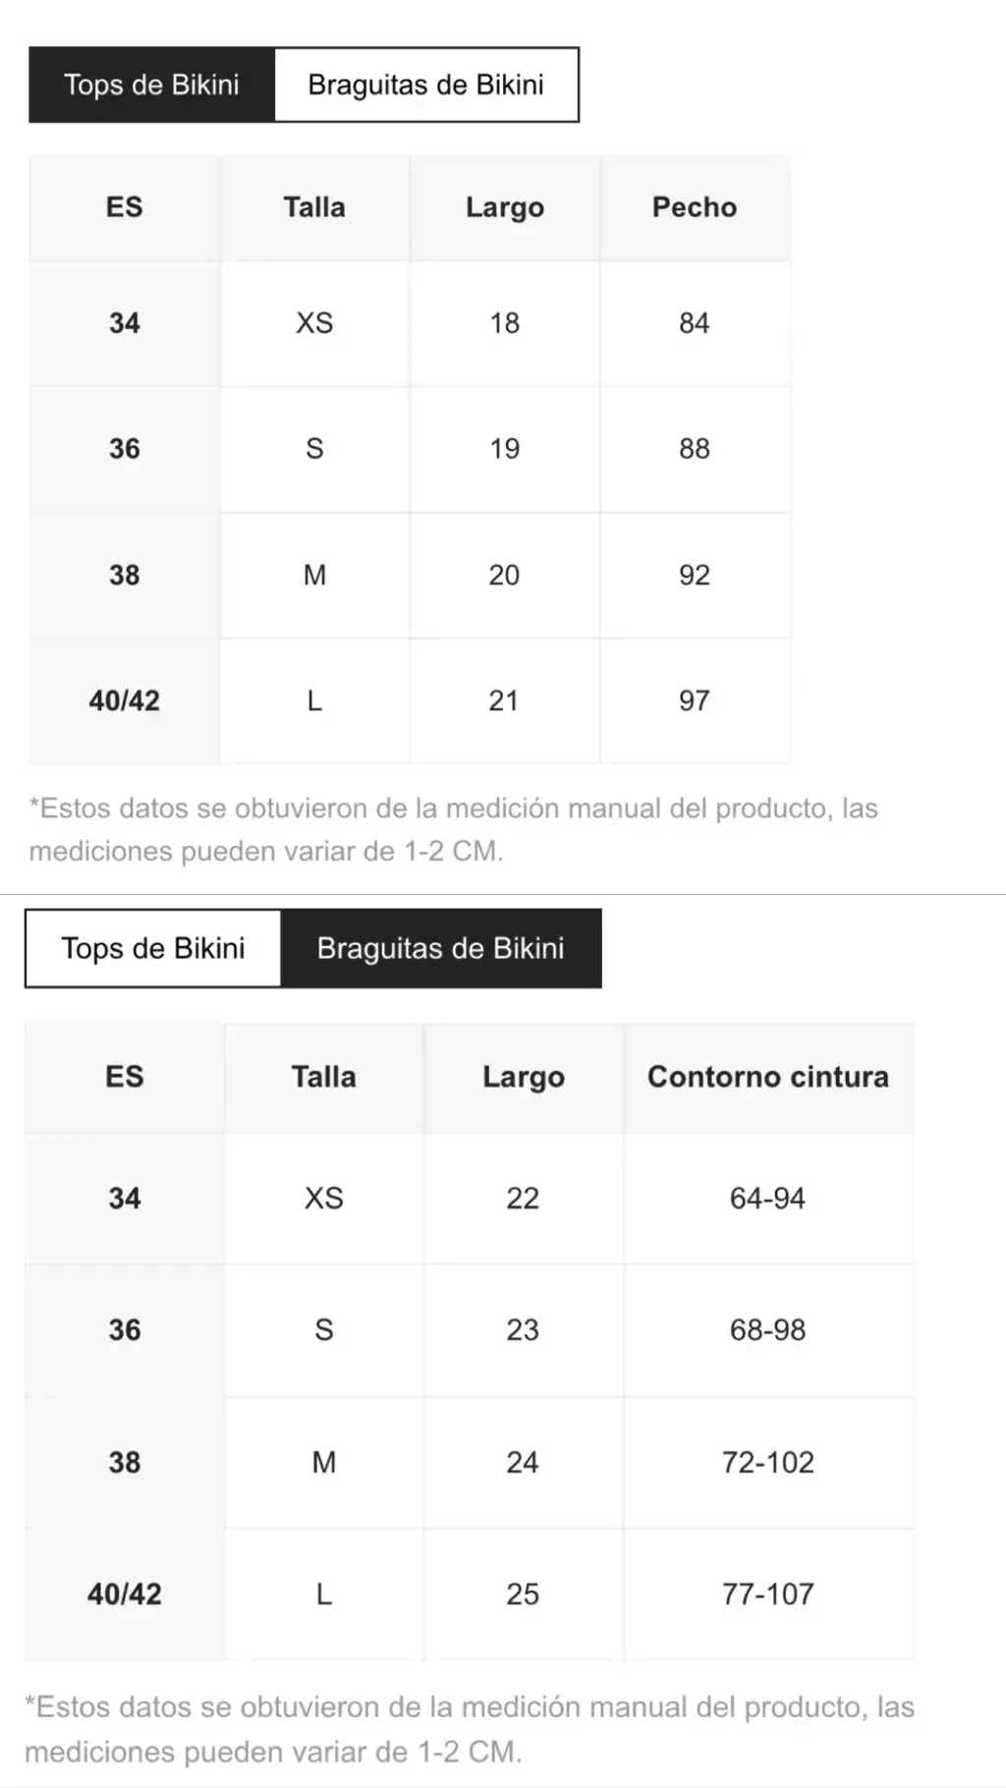
Task: Click the first Talla column header
Action: 314,207
